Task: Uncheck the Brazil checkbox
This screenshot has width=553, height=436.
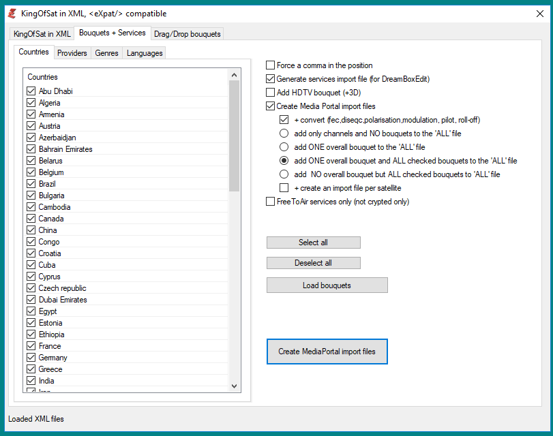Action: coord(31,184)
